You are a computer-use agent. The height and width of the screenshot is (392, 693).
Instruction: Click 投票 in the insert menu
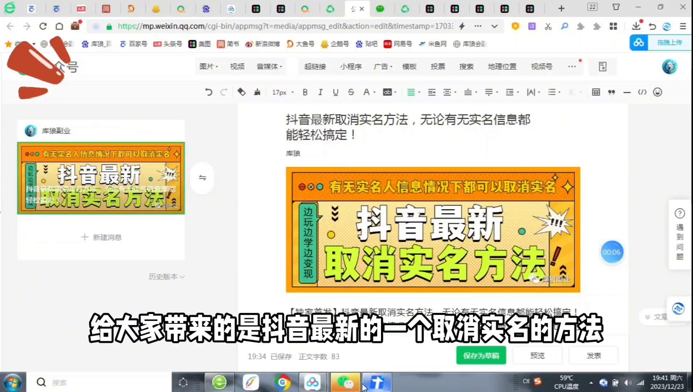[438, 66]
